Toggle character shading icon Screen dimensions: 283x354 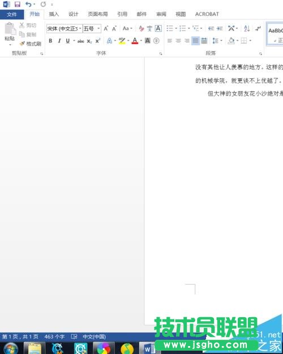148,41
